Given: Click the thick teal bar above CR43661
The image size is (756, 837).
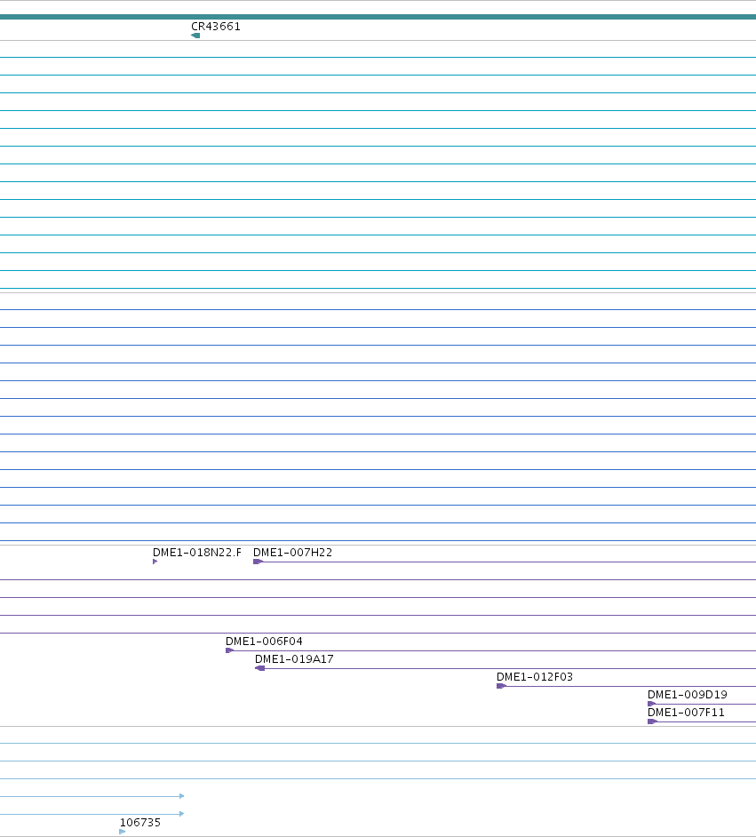Looking at the screenshot, I should (378, 17).
